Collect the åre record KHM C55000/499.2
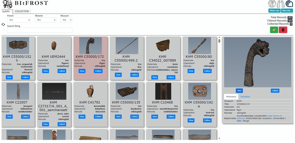 (135, 75)
